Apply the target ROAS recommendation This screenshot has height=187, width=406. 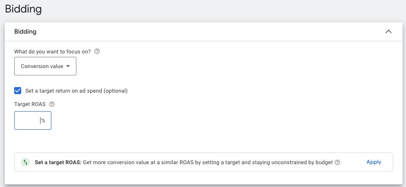click(x=374, y=162)
